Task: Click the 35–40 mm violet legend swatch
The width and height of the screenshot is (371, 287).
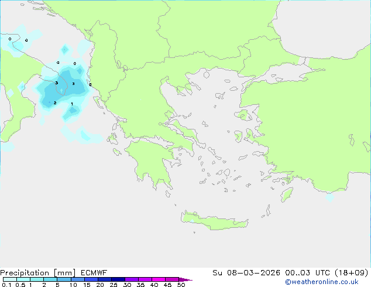Action: [145, 279]
